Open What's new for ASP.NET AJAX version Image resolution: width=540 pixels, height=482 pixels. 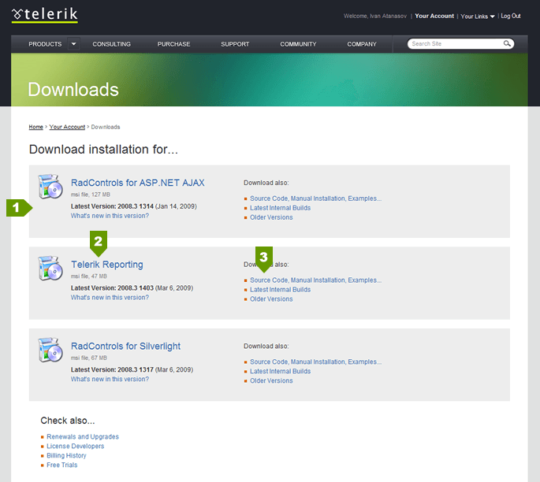click(x=110, y=216)
